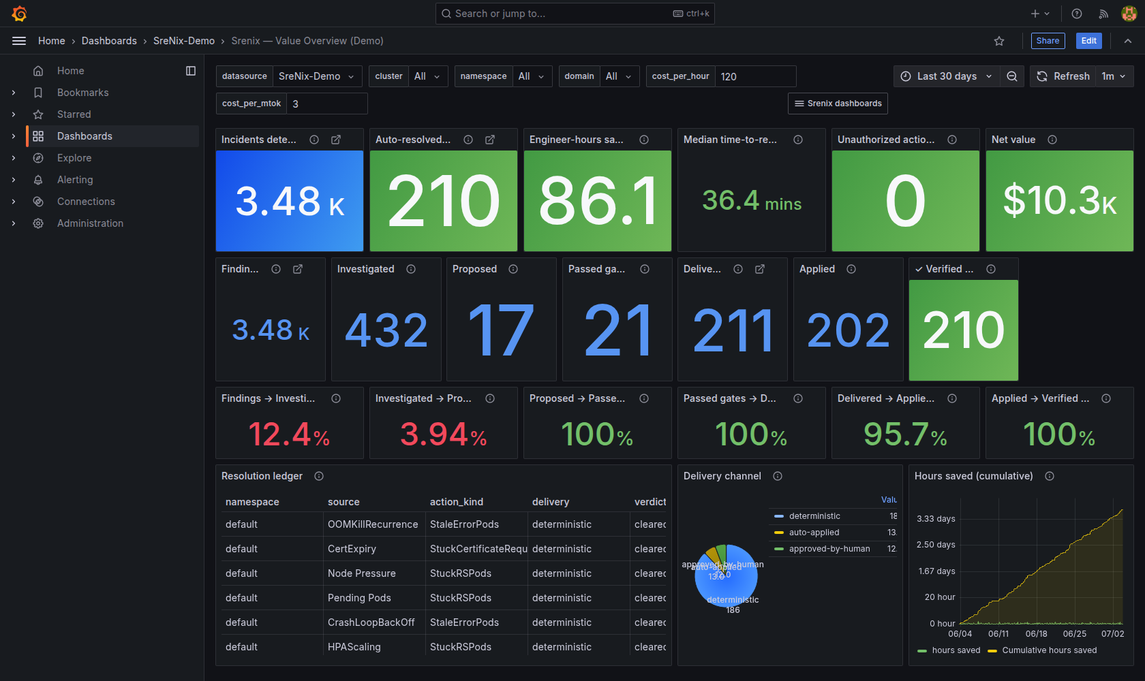The image size is (1145, 681).
Task: Toggle the hamburger navigation menu
Action: [19, 41]
